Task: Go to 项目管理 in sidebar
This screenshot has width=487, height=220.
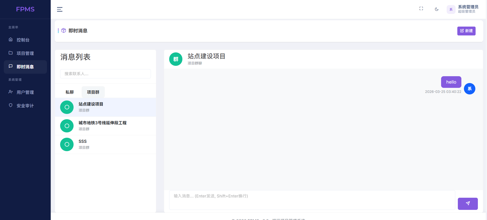Action: pyautogui.click(x=25, y=53)
